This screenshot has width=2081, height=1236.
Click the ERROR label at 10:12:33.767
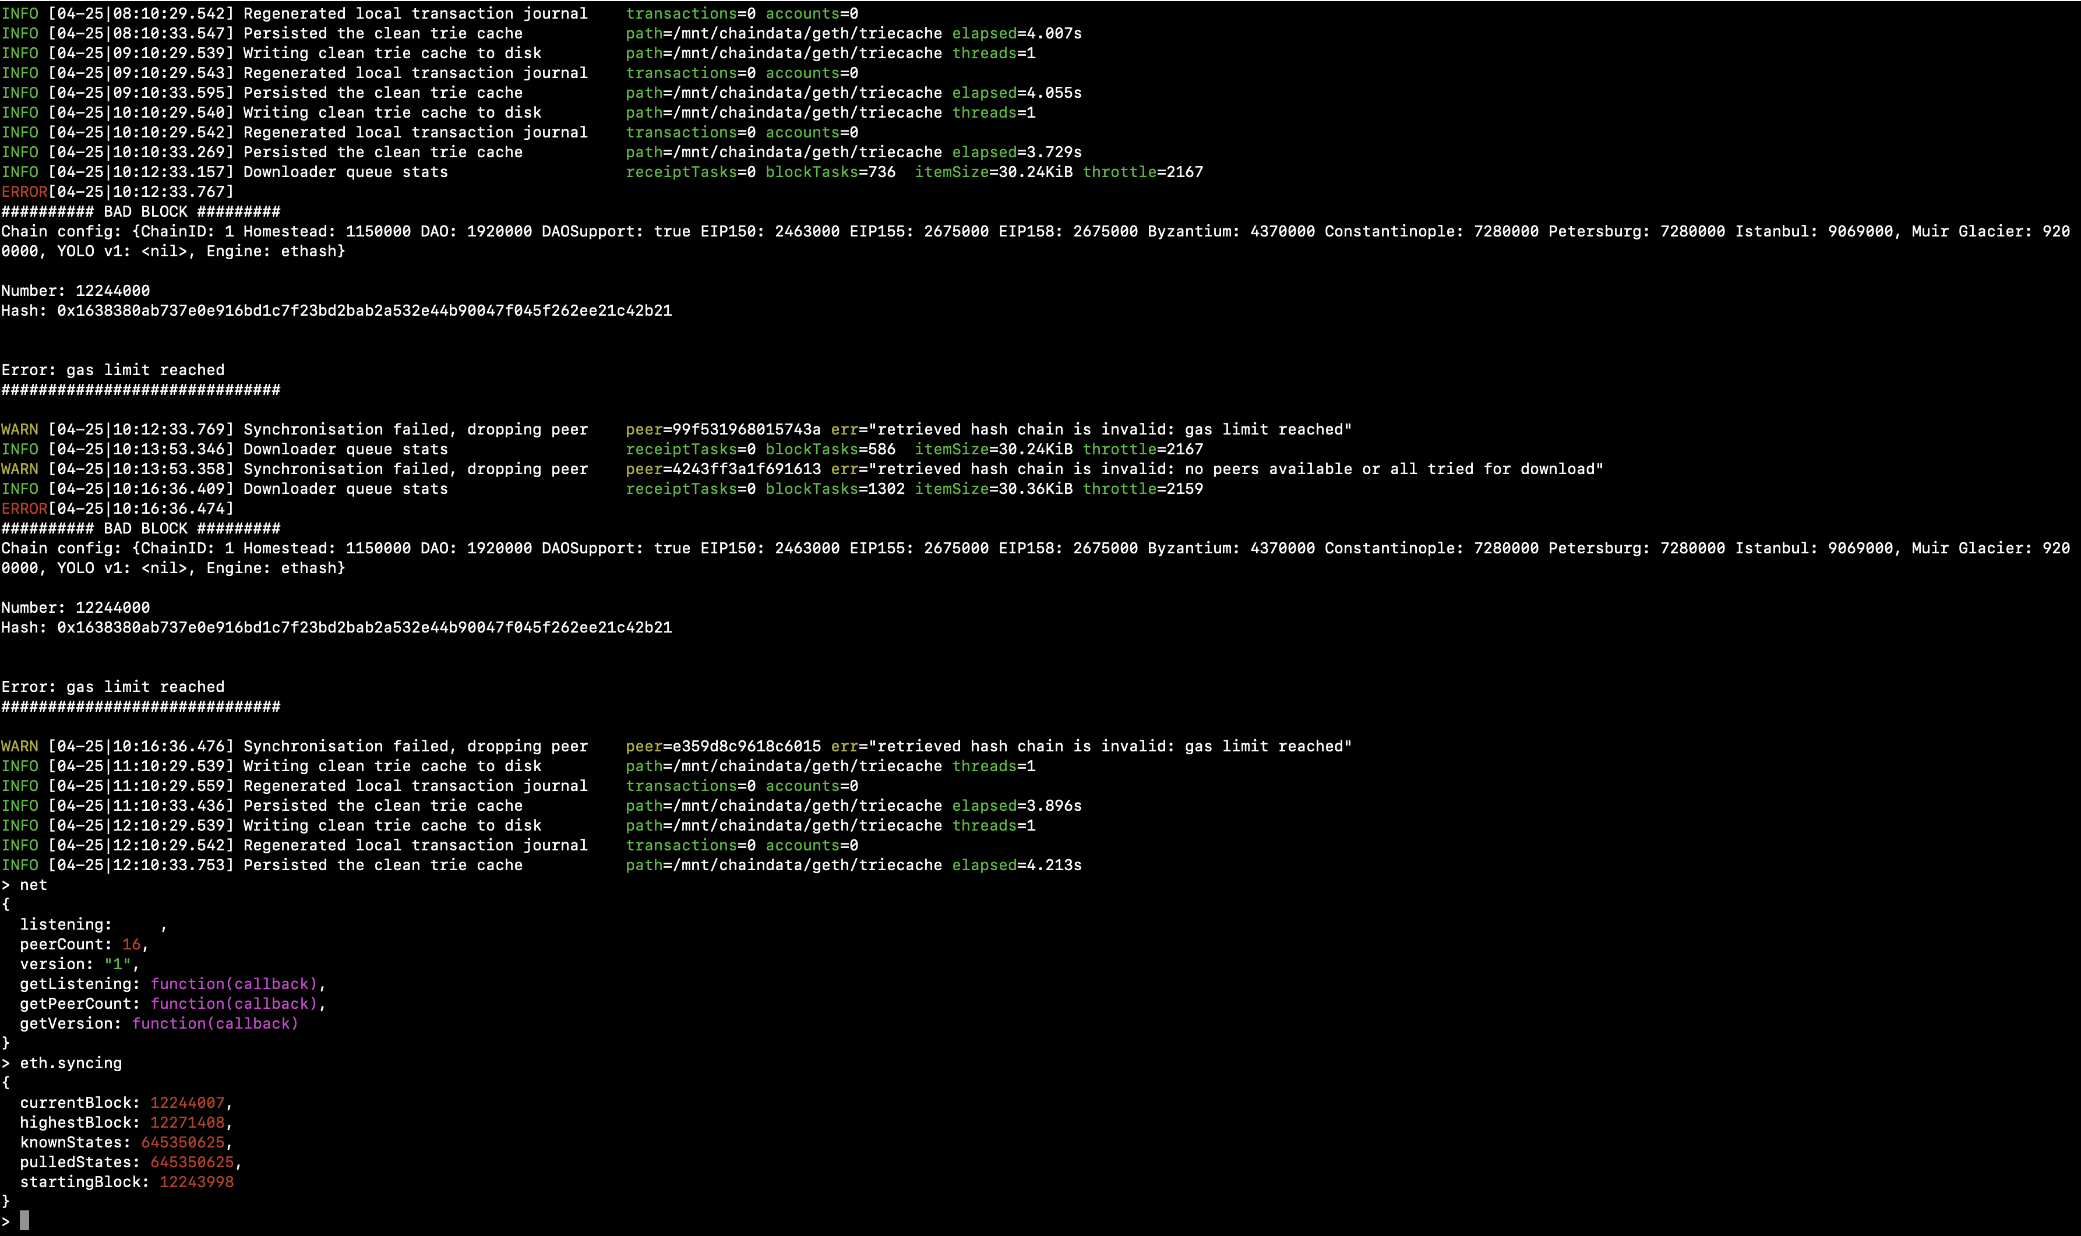24,192
